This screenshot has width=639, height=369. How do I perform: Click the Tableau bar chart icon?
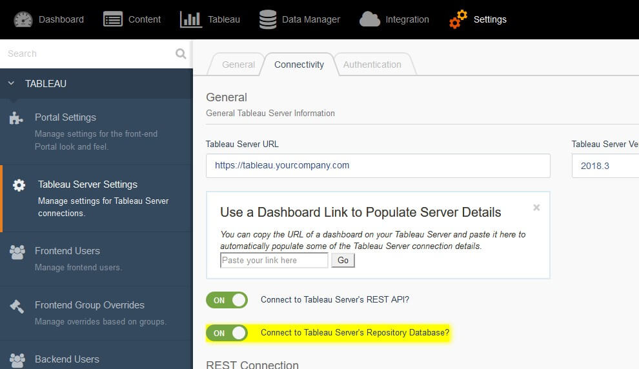coord(190,19)
